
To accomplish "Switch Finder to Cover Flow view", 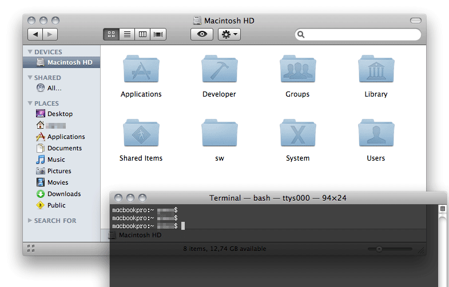I will 158,34.
